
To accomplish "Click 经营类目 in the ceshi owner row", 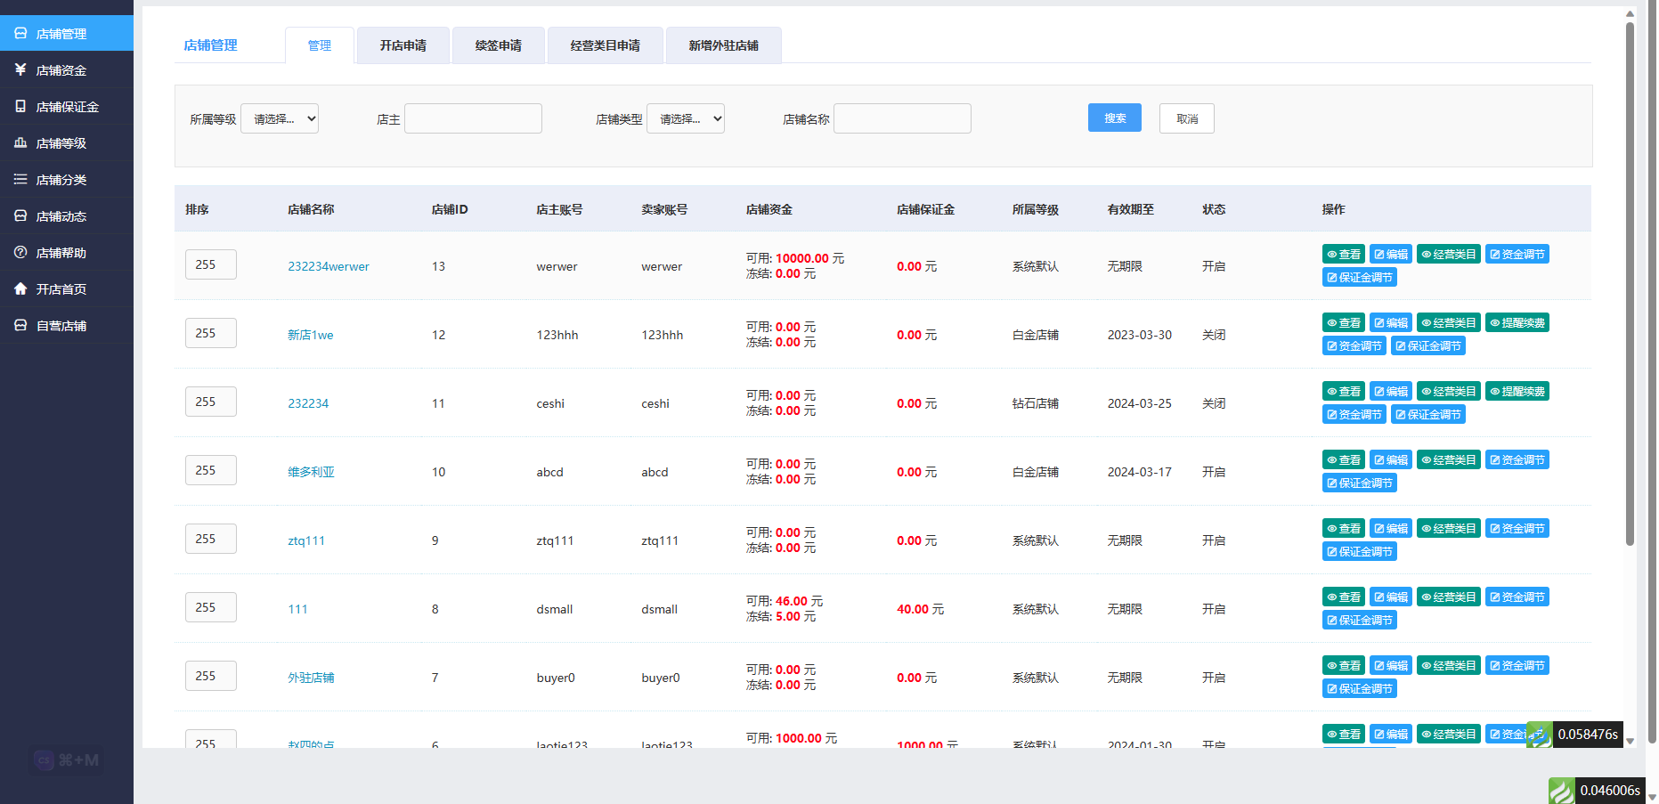I will 1449,392.
